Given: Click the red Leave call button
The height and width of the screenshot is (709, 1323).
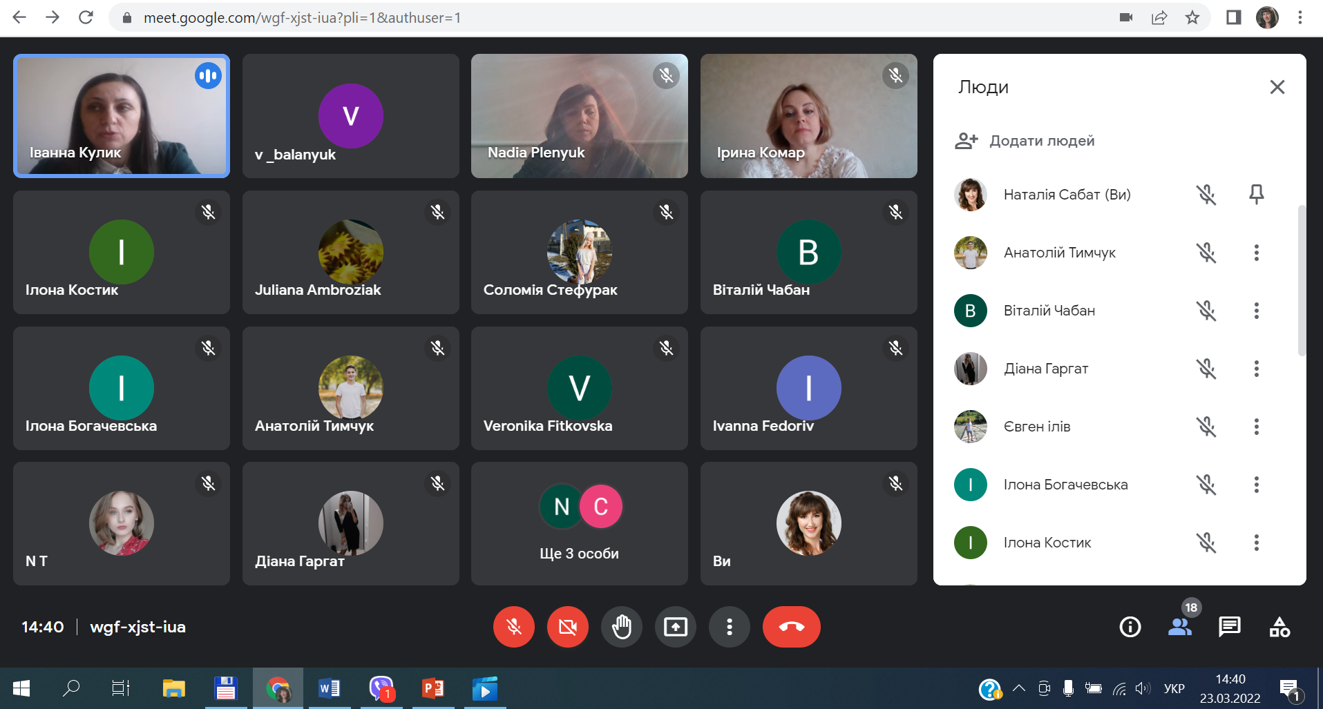Looking at the screenshot, I should pyautogui.click(x=791, y=627).
